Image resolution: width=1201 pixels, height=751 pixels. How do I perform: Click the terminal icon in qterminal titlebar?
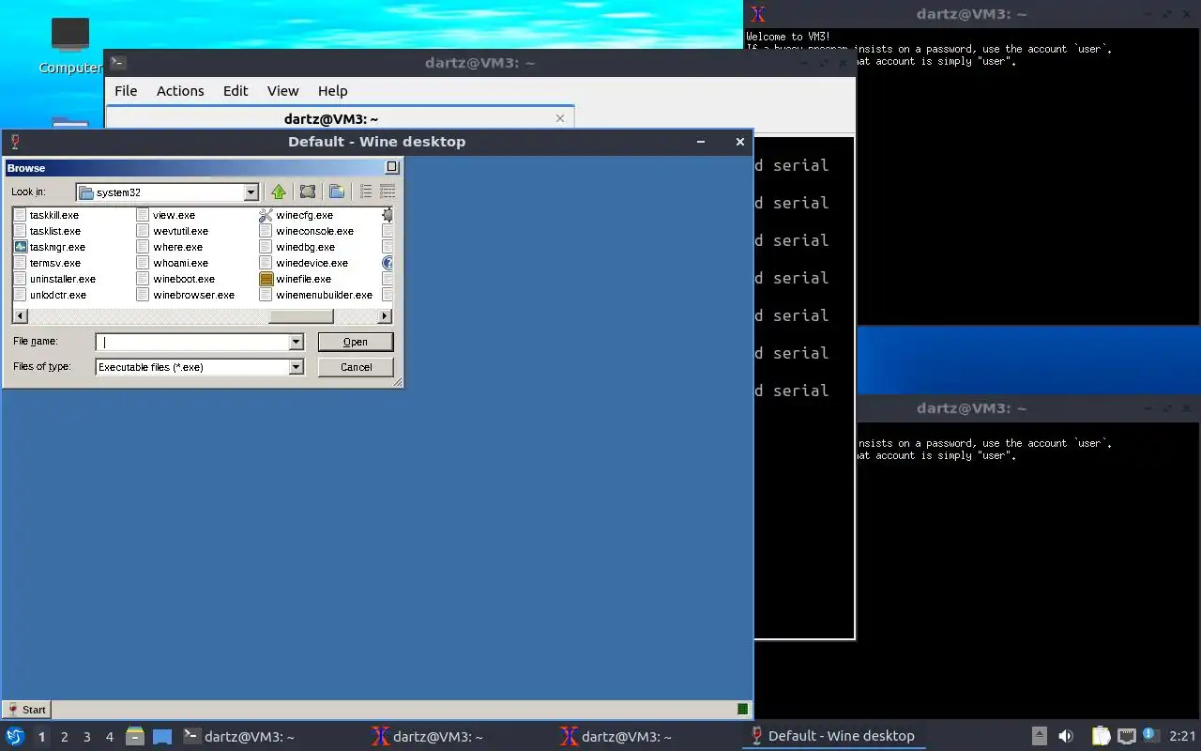pyautogui.click(x=117, y=63)
